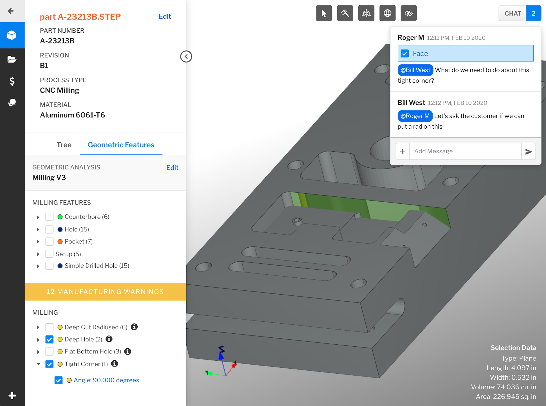Select the 3D part cube sidebar icon

tap(12, 35)
